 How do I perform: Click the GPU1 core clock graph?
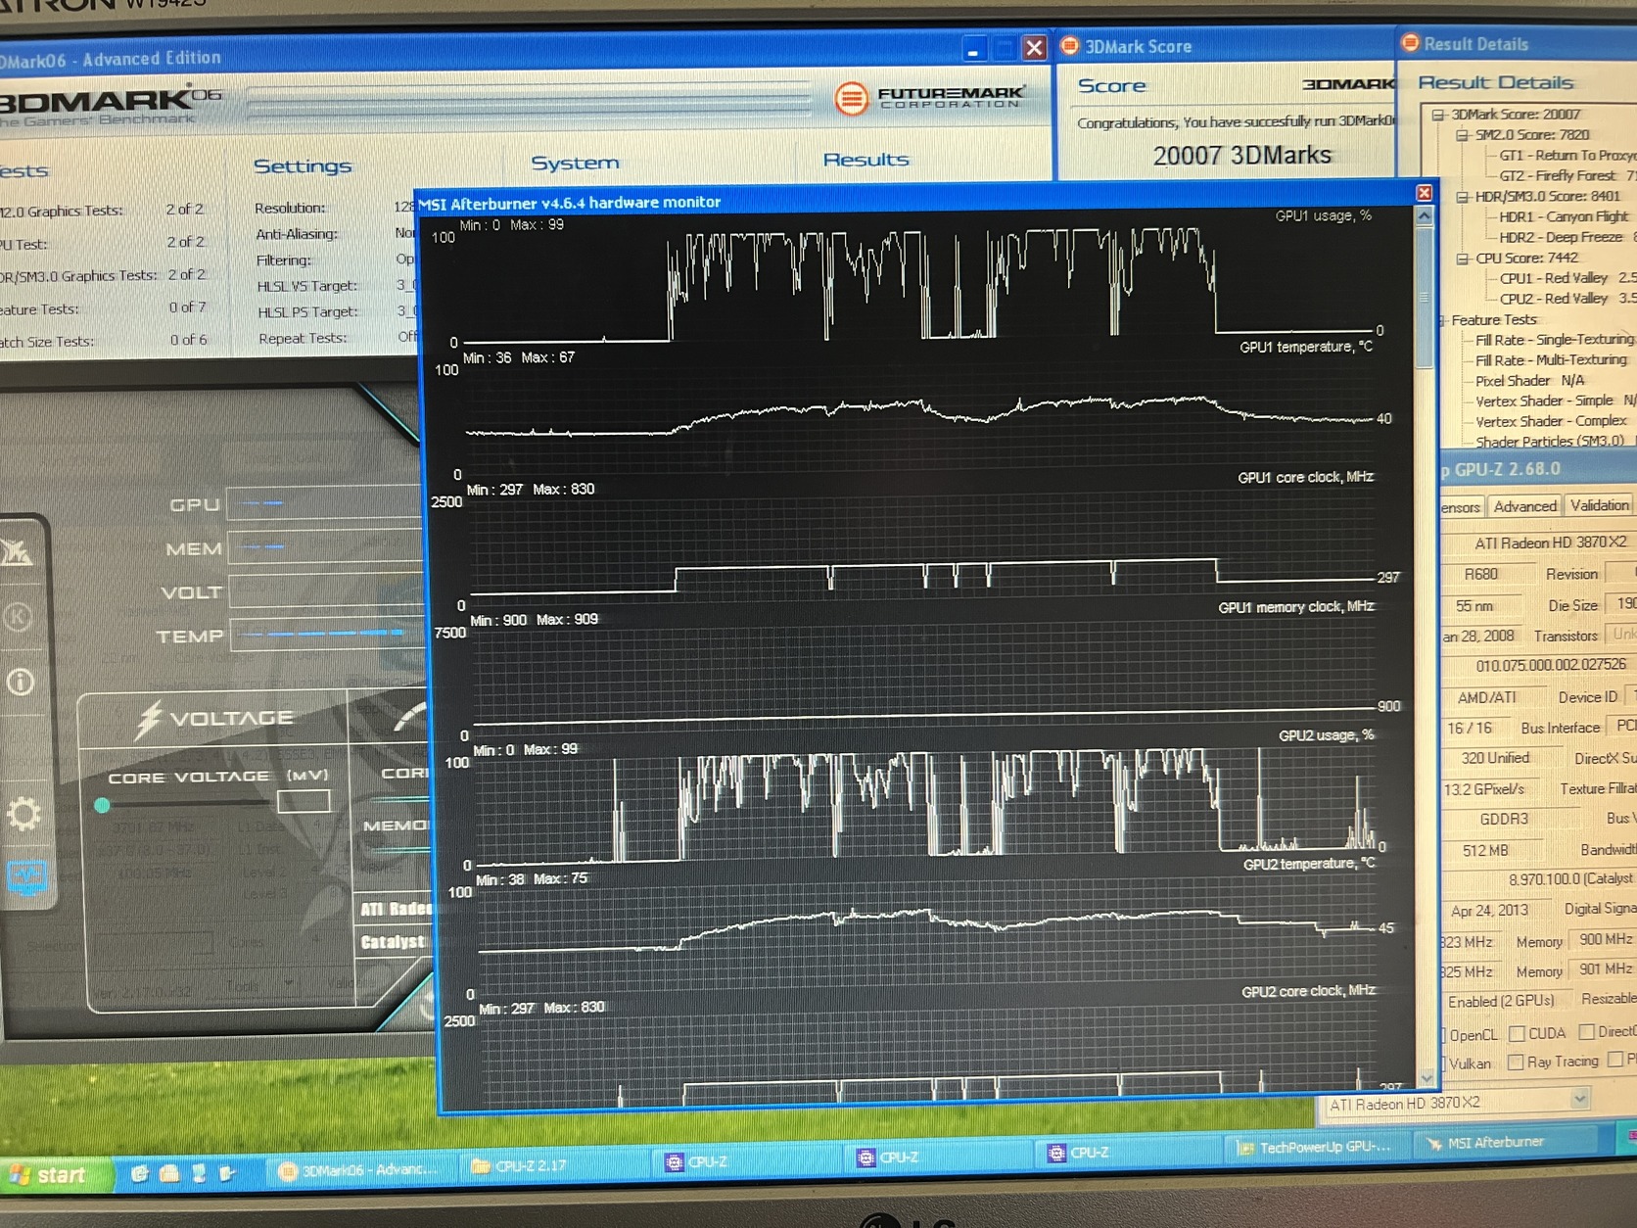coord(922,550)
